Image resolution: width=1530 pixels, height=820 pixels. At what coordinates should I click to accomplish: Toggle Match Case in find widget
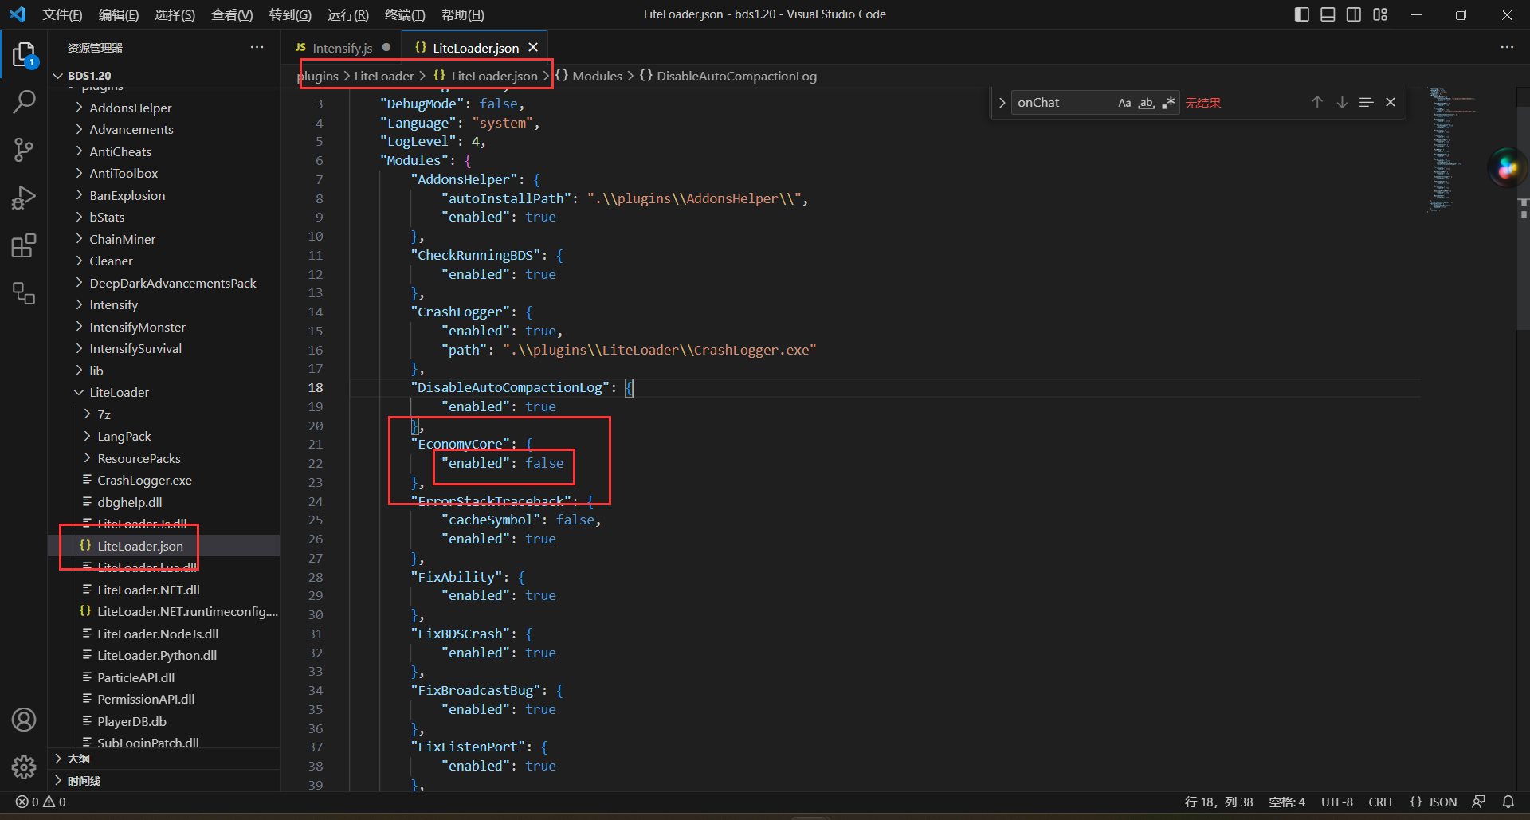[x=1124, y=103]
